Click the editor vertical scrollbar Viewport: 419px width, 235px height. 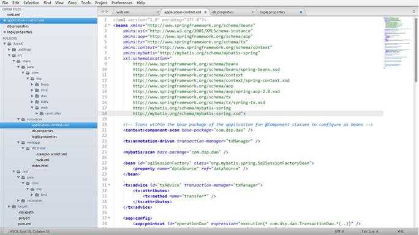(416, 50)
